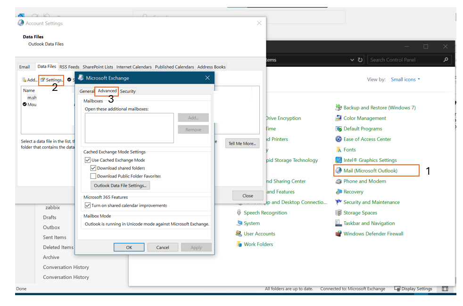Click Tell Me More button
The height and width of the screenshot is (306, 463).
click(242, 144)
